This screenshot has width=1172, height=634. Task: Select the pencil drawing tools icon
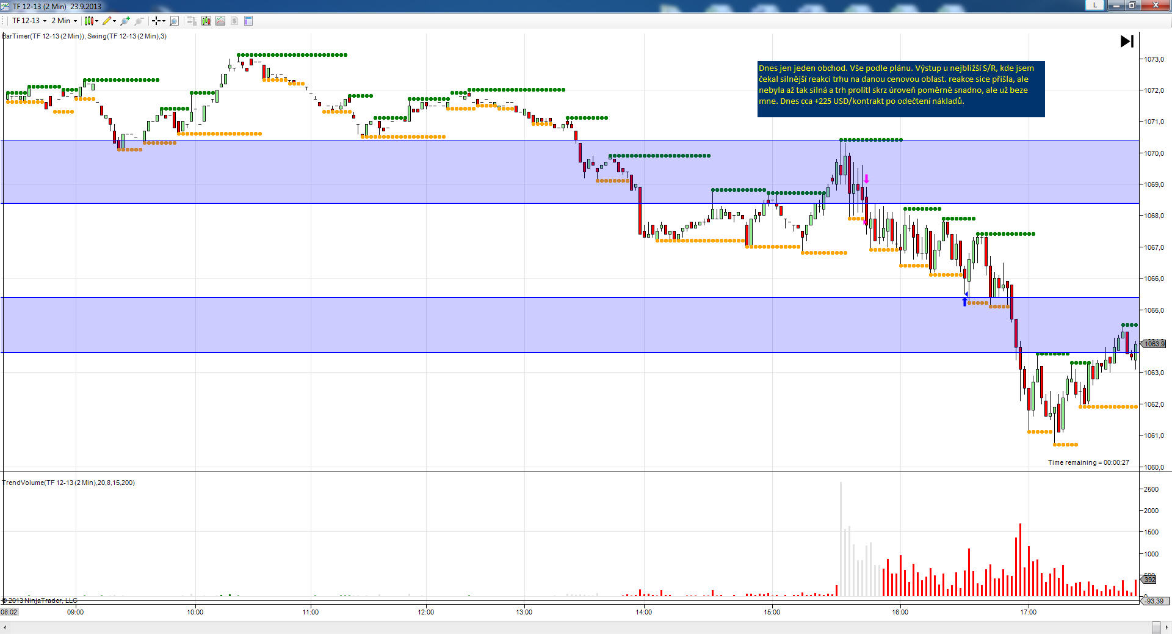tap(107, 21)
